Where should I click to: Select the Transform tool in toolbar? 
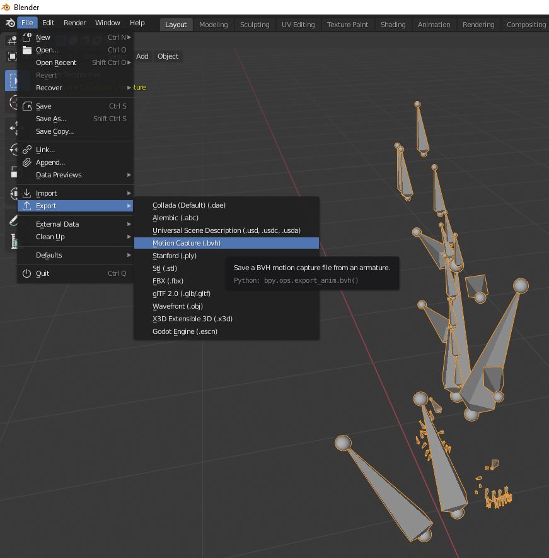point(14,194)
